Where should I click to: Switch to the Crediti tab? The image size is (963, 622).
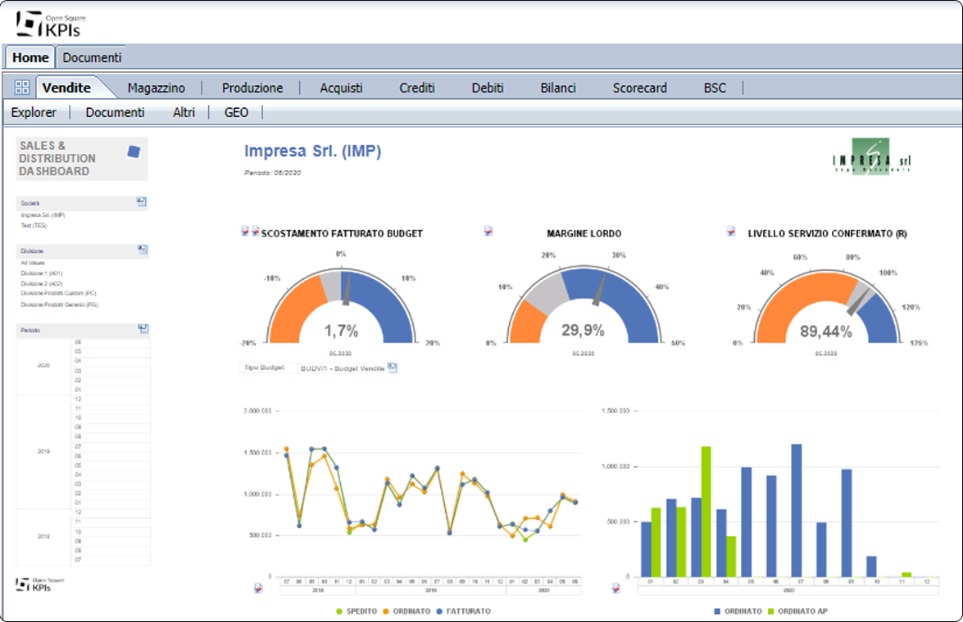point(417,88)
